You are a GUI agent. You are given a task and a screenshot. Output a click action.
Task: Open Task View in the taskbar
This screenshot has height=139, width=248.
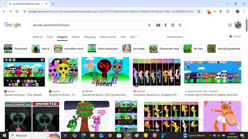[65, 135]
